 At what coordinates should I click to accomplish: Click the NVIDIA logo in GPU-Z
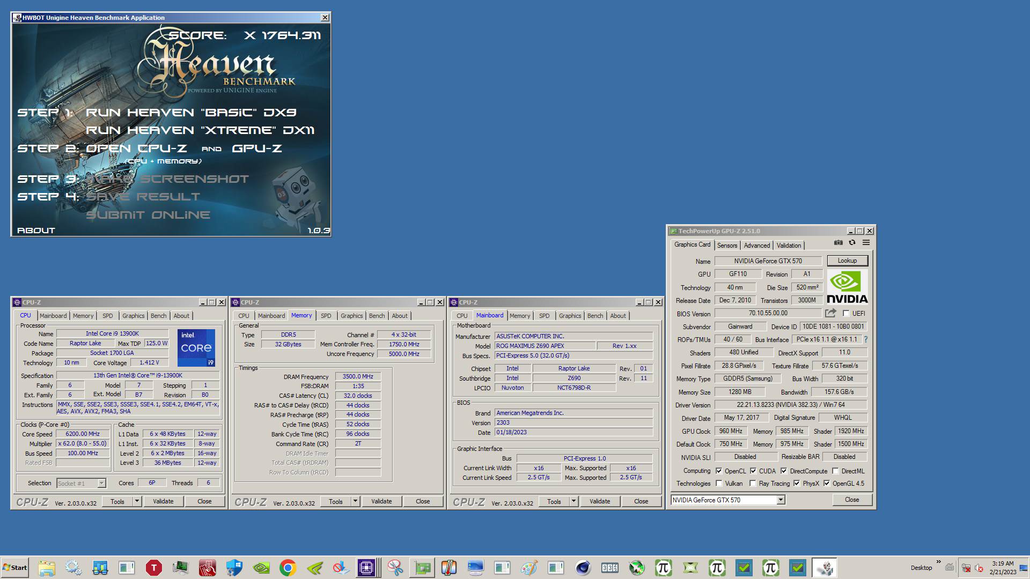tap(847, 287)
